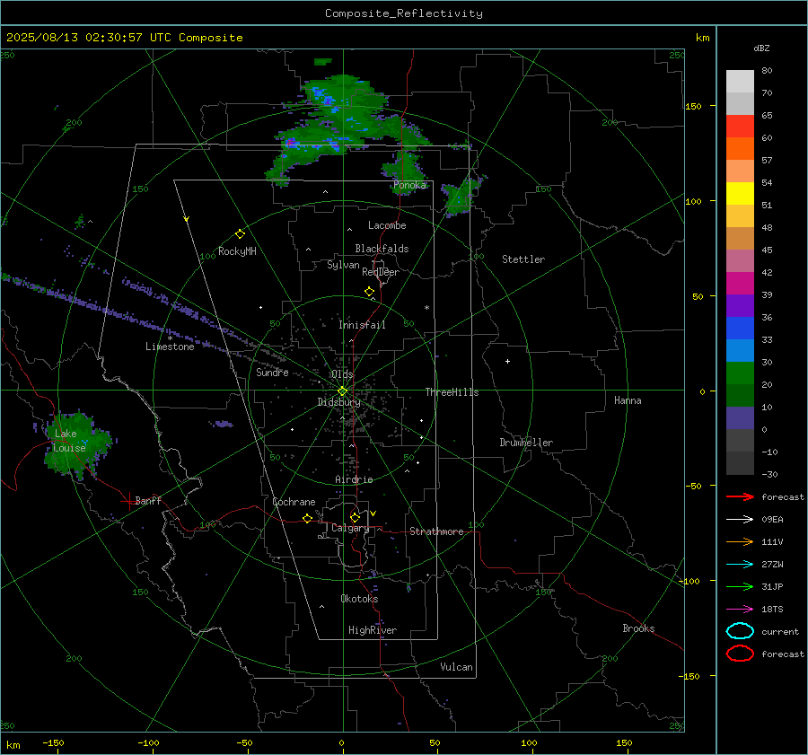Click yellow diamond marker above Calgary label
808x755 pixels.
coord(355,517)
